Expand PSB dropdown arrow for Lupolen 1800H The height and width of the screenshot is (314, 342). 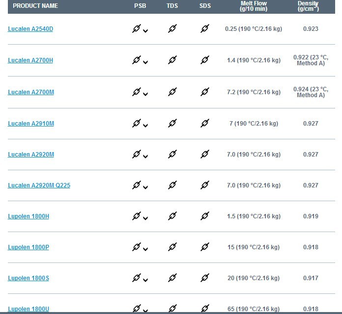pyautogui.click(x=145, y=218)
